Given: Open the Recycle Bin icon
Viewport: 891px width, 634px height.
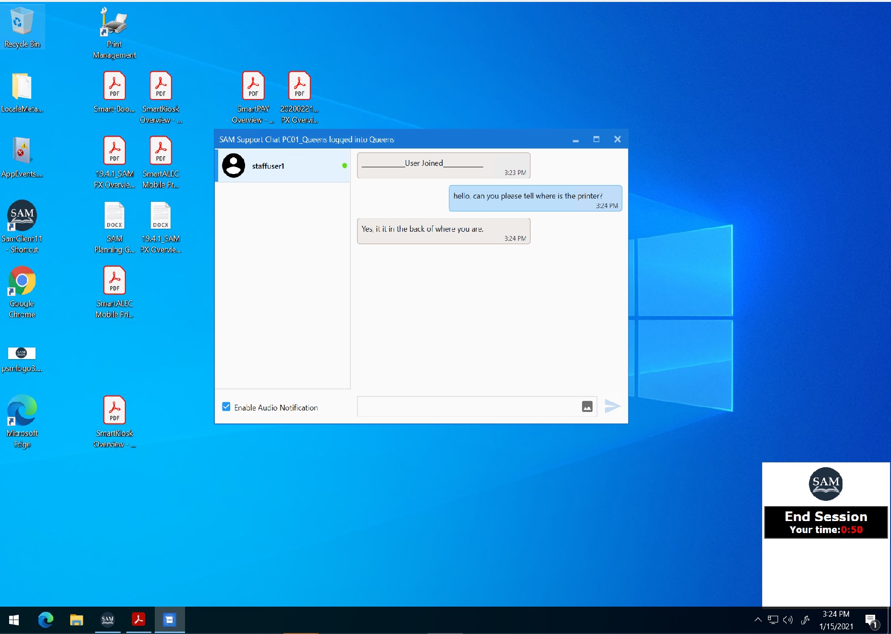Looking at the screenshot, I should point(22,23).
